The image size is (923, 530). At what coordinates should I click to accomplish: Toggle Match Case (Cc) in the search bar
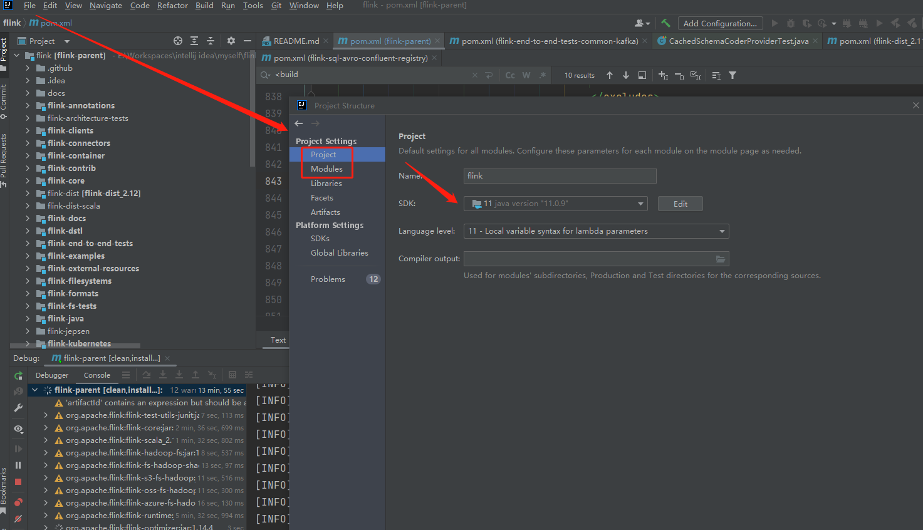[510, 75]
